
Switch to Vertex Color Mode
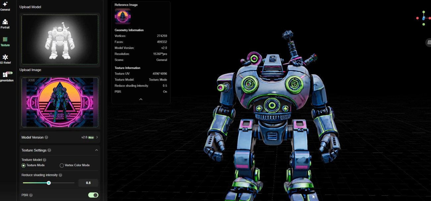click(x=62, y=165)
